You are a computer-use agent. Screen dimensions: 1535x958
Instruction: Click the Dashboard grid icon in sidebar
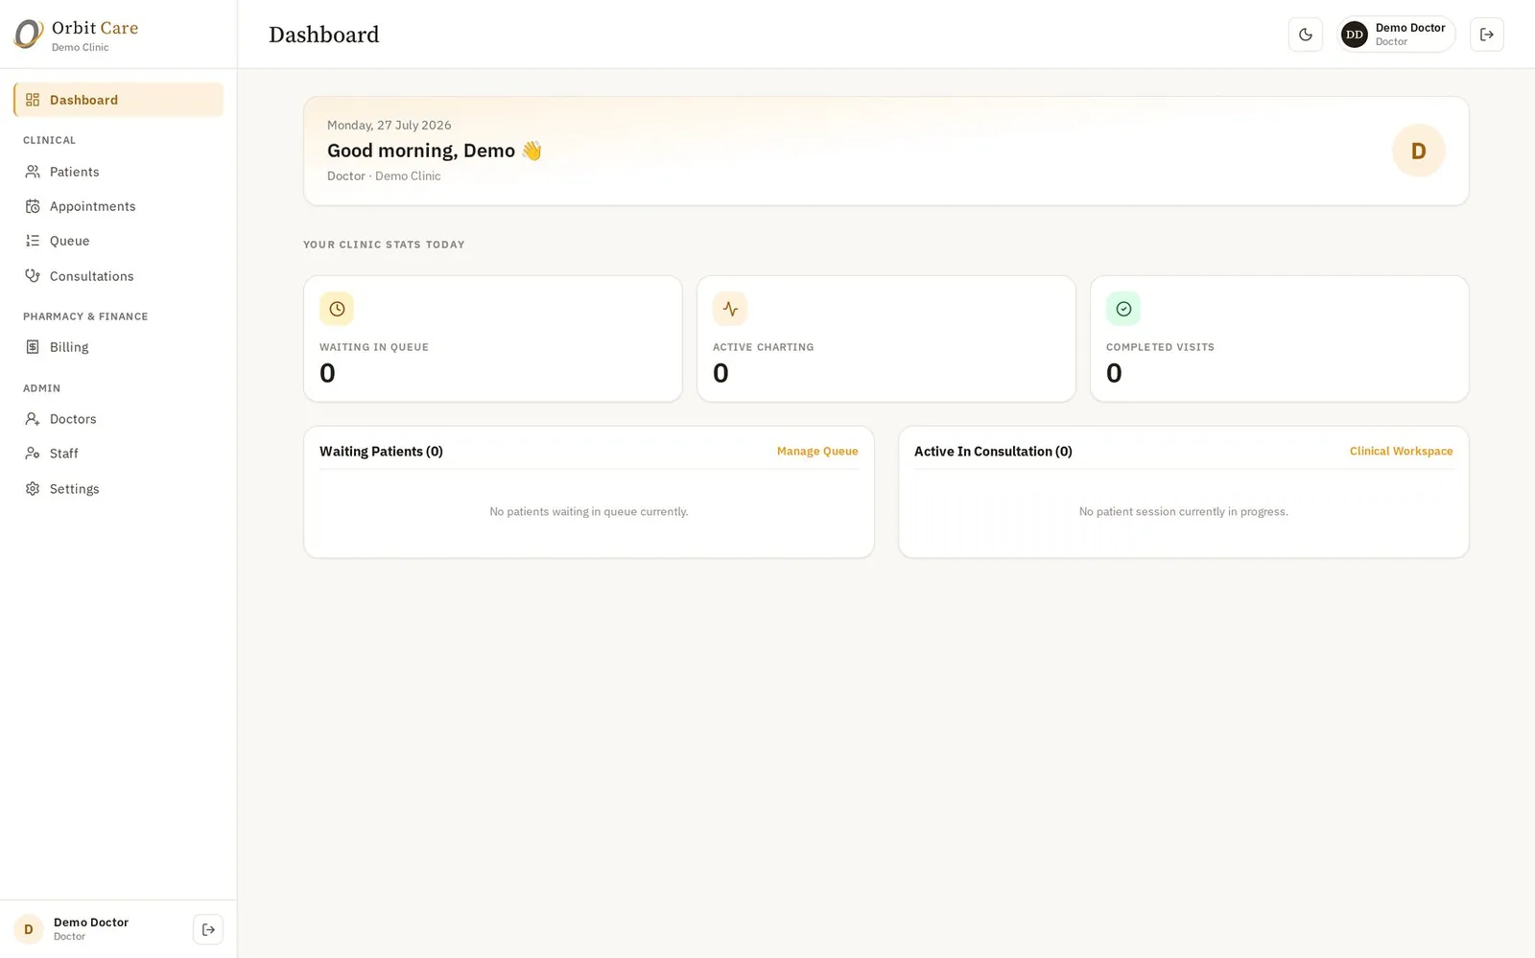coord(33,100)
